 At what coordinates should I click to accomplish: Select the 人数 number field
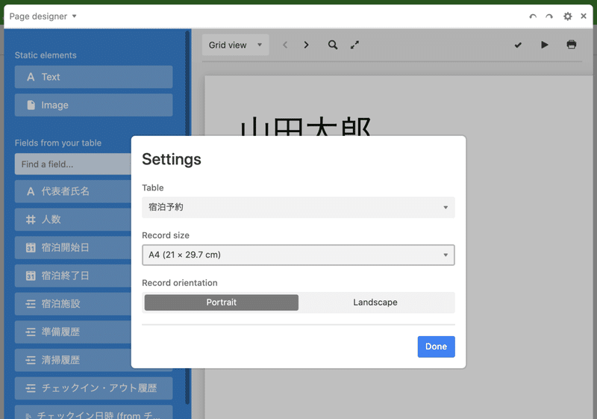click(73, 220)
